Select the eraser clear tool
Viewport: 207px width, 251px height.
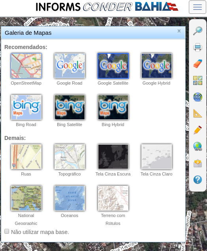(x=198, y=64)
